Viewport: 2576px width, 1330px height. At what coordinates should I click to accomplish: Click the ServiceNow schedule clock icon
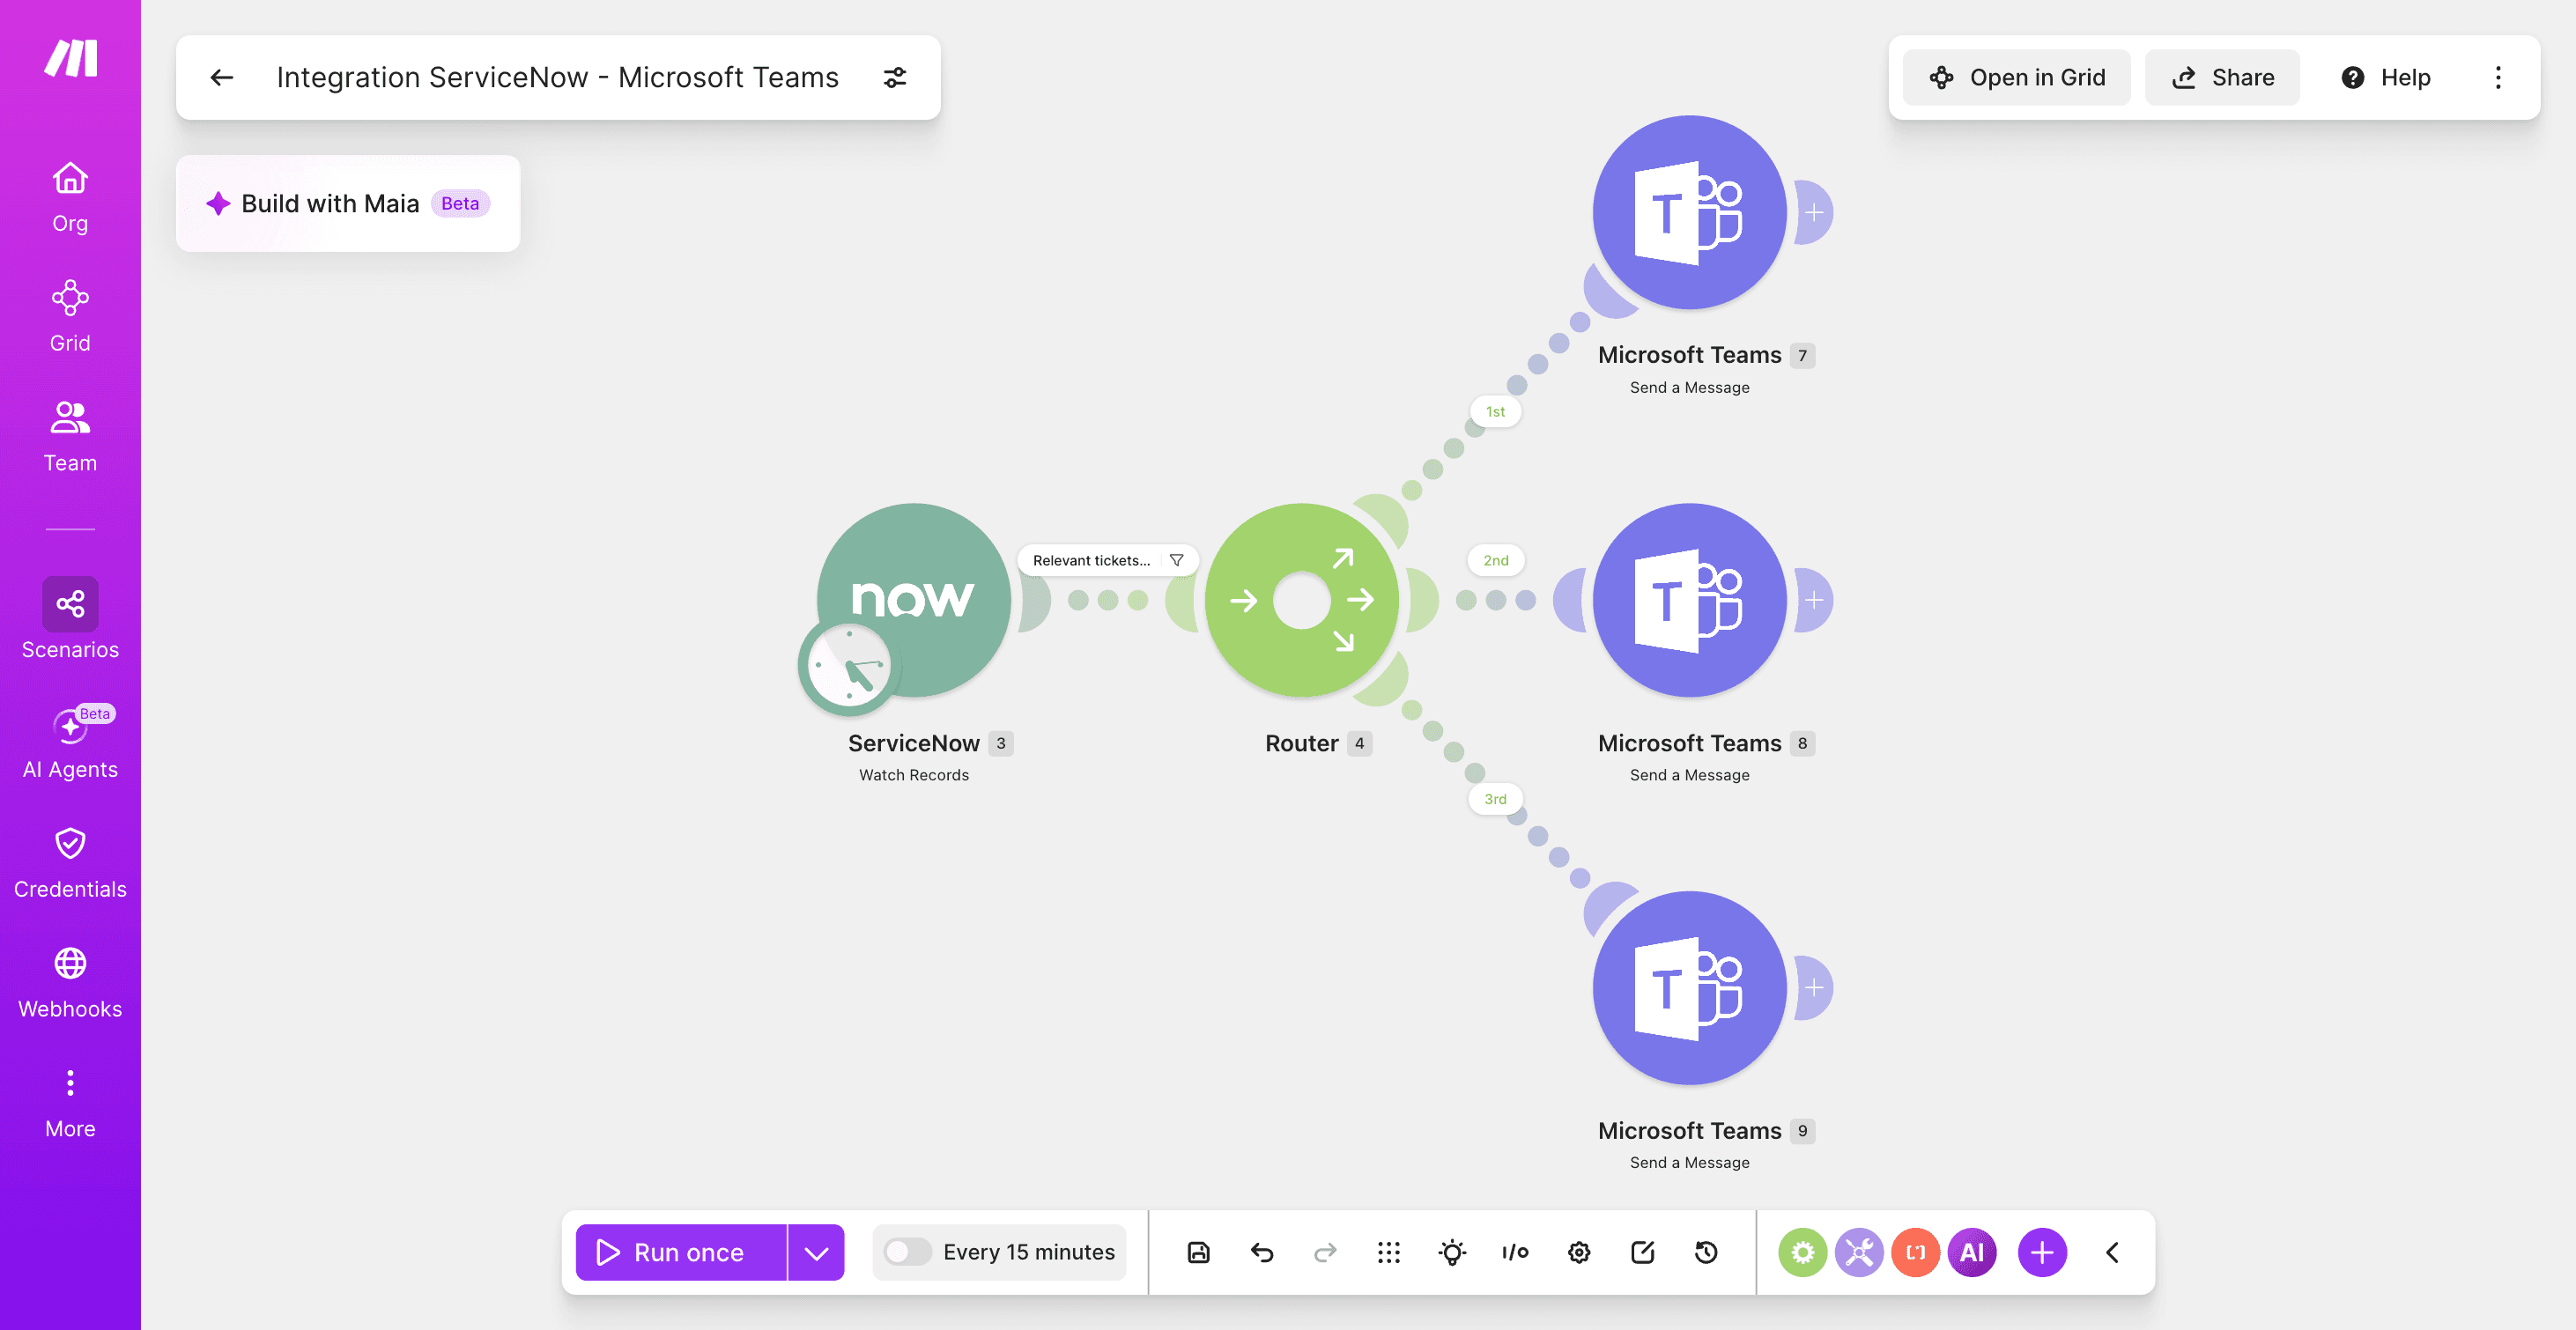tap(848, 667)
